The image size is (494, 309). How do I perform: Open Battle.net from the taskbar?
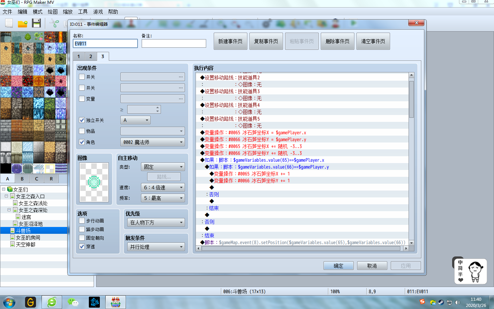pos(94,302)
